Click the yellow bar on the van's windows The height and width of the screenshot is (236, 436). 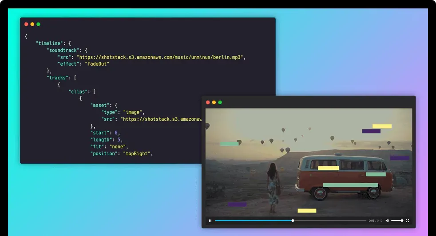pyautogui.click(x=329, y=168)
